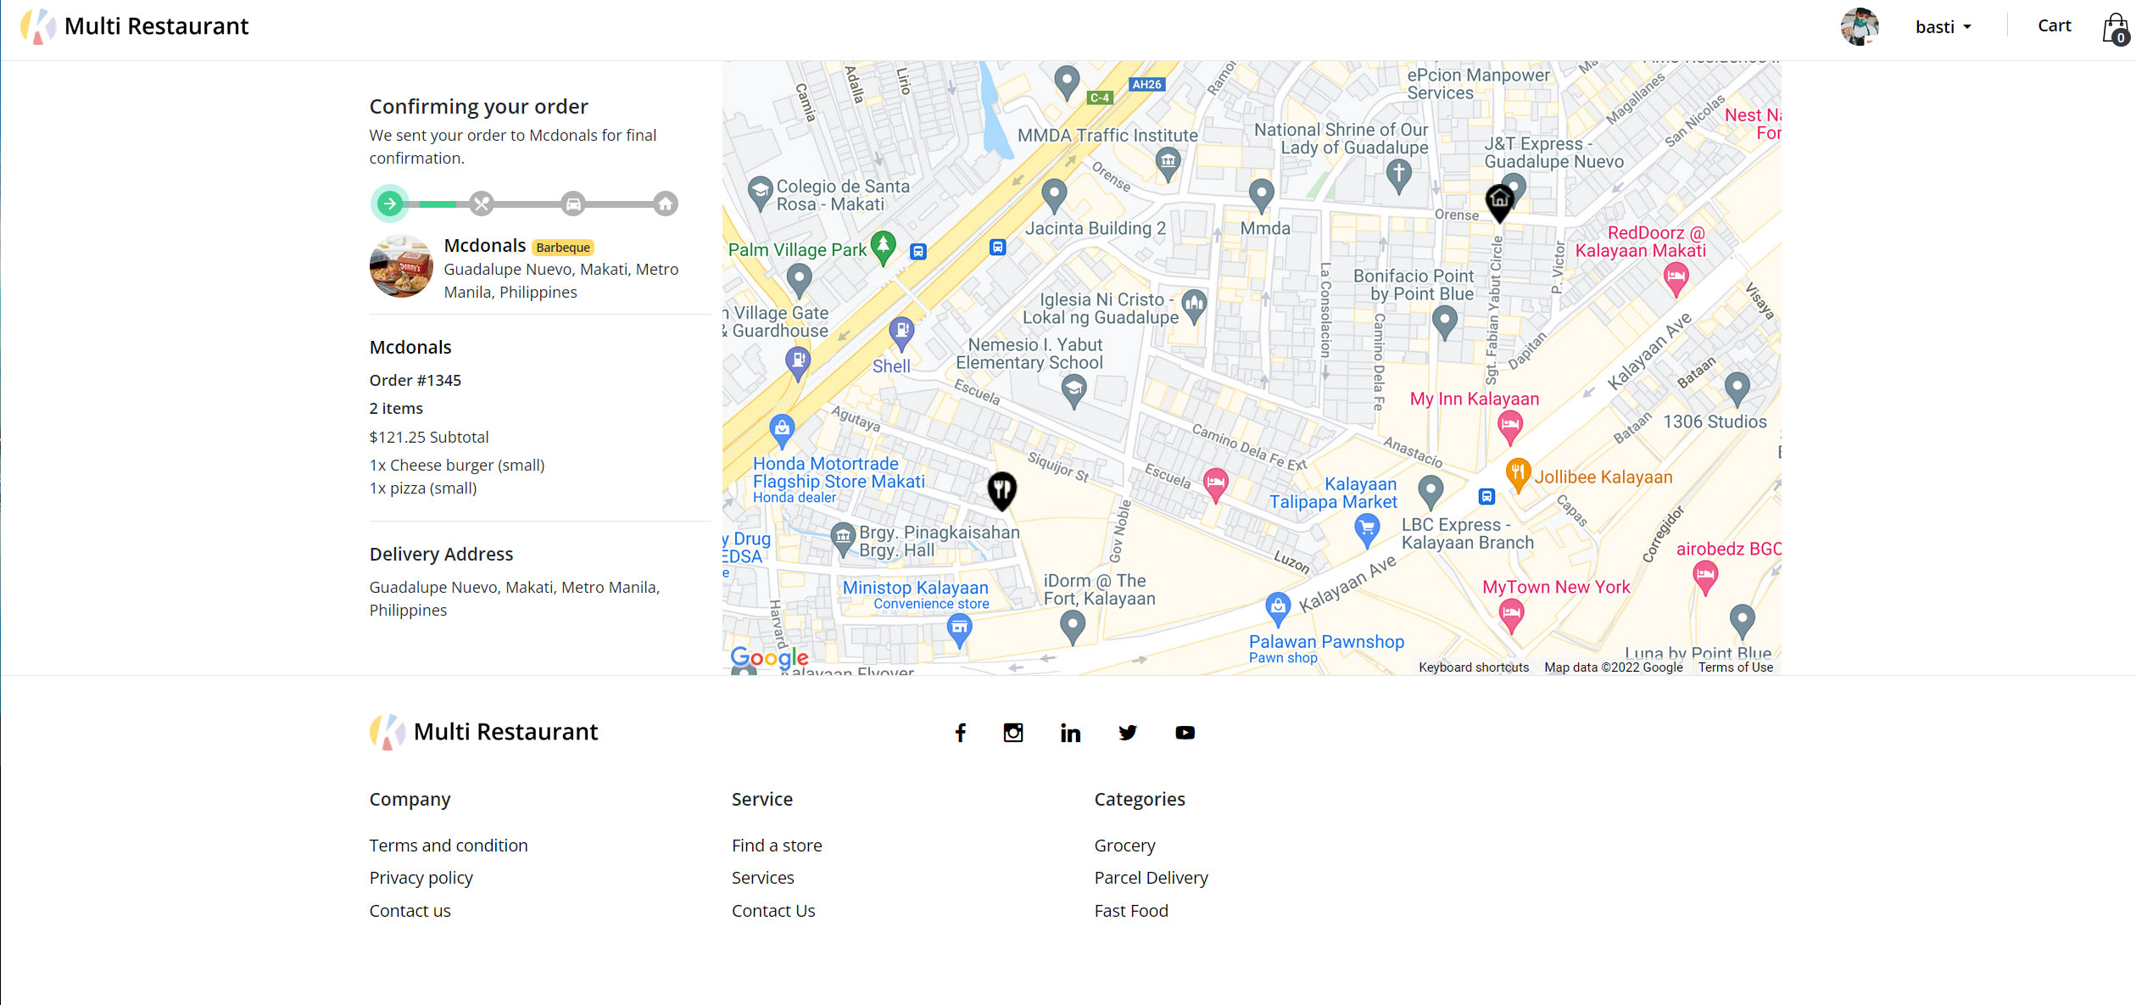Click the basti profile avatar

(1859, 27)
